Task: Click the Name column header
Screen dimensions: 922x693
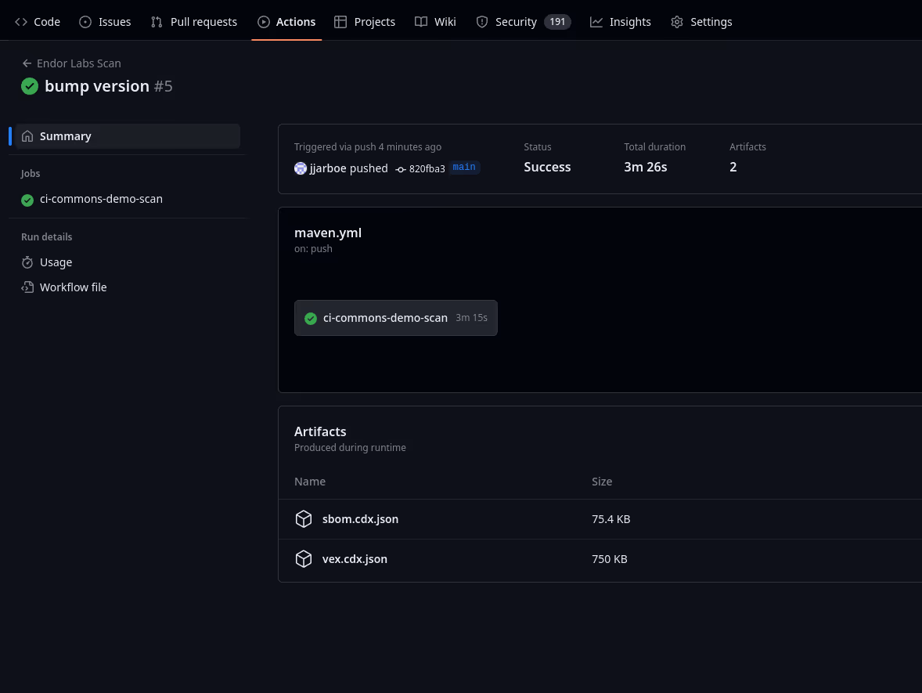Action: [x=310, y=482]
